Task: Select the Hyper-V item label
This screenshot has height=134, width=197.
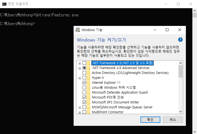Action: point(98,78)
